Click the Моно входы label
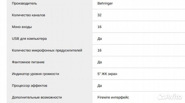The image size is (185, 103). (x=22, y=27)
